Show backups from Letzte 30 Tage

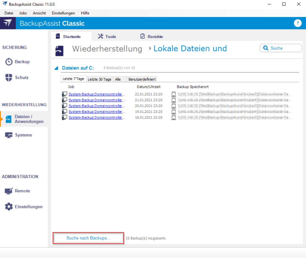pyautogui.click(x=100, y=79)
